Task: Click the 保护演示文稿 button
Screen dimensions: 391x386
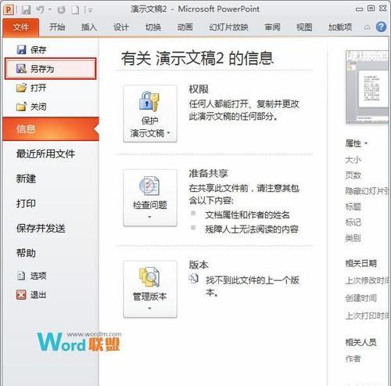Action: (x=150, y=114)
